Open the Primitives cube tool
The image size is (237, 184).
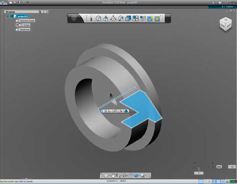[x=98, y=18]
